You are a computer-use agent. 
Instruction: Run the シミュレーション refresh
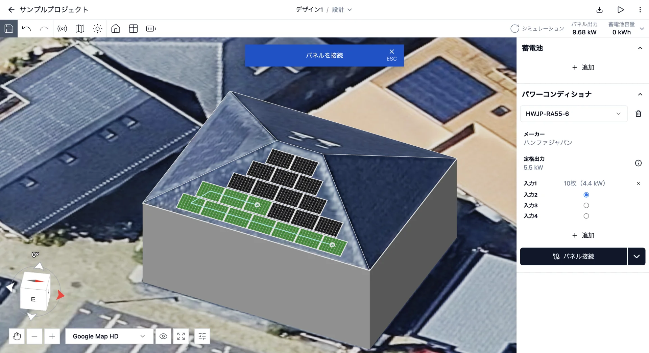(537, 29)
